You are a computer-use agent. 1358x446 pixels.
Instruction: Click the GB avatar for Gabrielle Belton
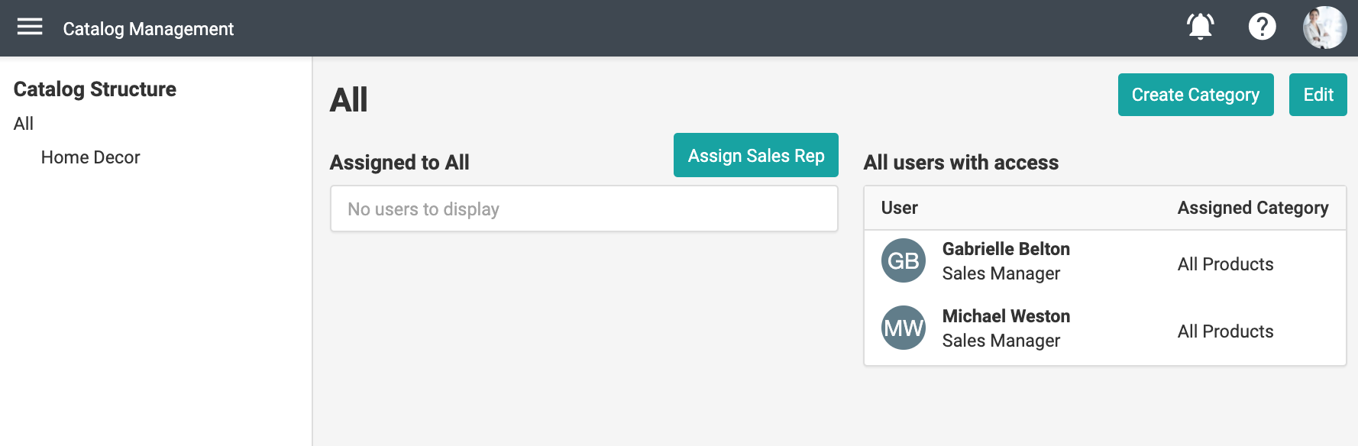click(904, 261)
